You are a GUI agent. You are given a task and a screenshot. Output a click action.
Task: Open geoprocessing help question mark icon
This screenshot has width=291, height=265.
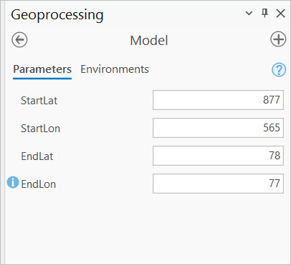point(279,70)
